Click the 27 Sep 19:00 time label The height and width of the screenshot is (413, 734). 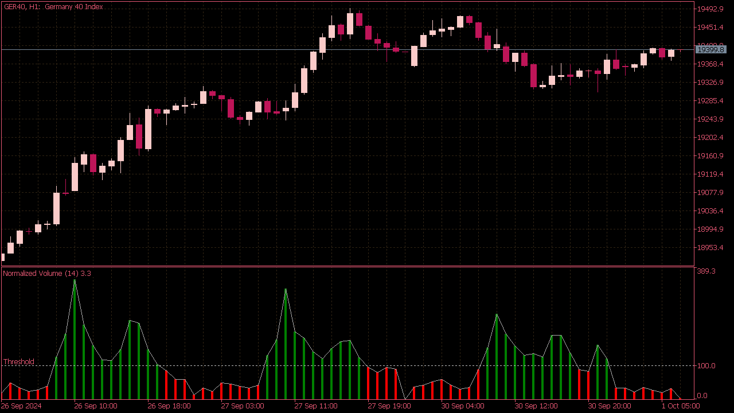(389, 406)
